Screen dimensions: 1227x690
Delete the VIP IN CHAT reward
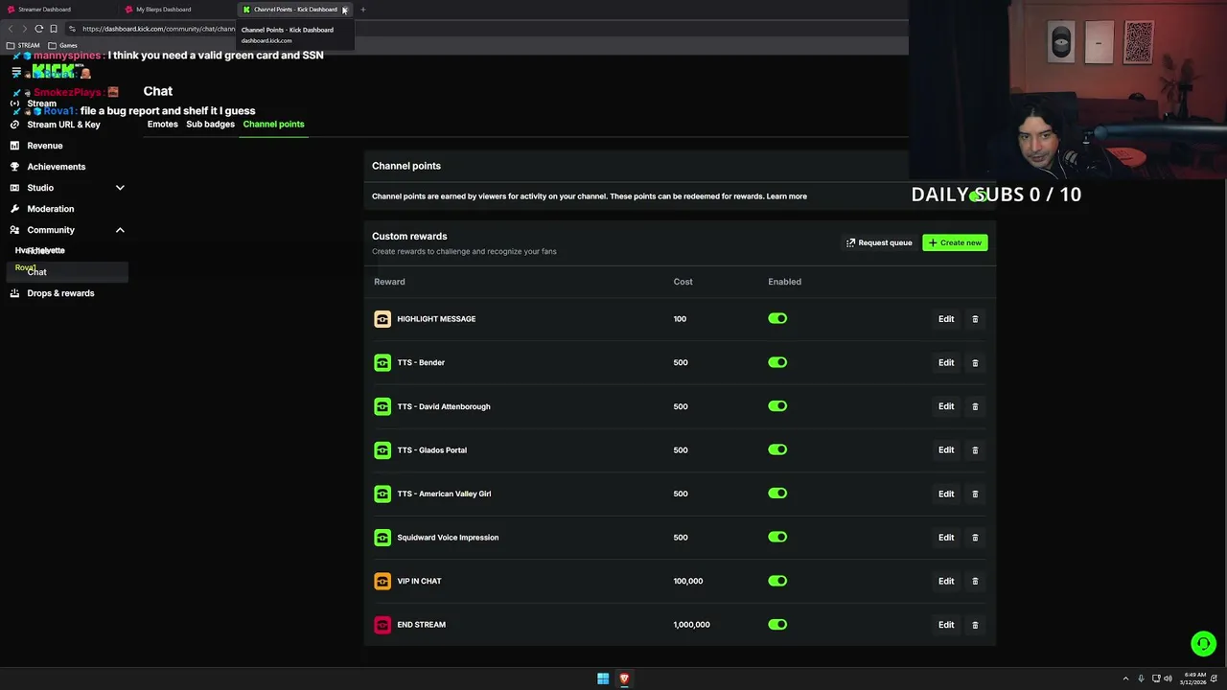tap(975, 581)
